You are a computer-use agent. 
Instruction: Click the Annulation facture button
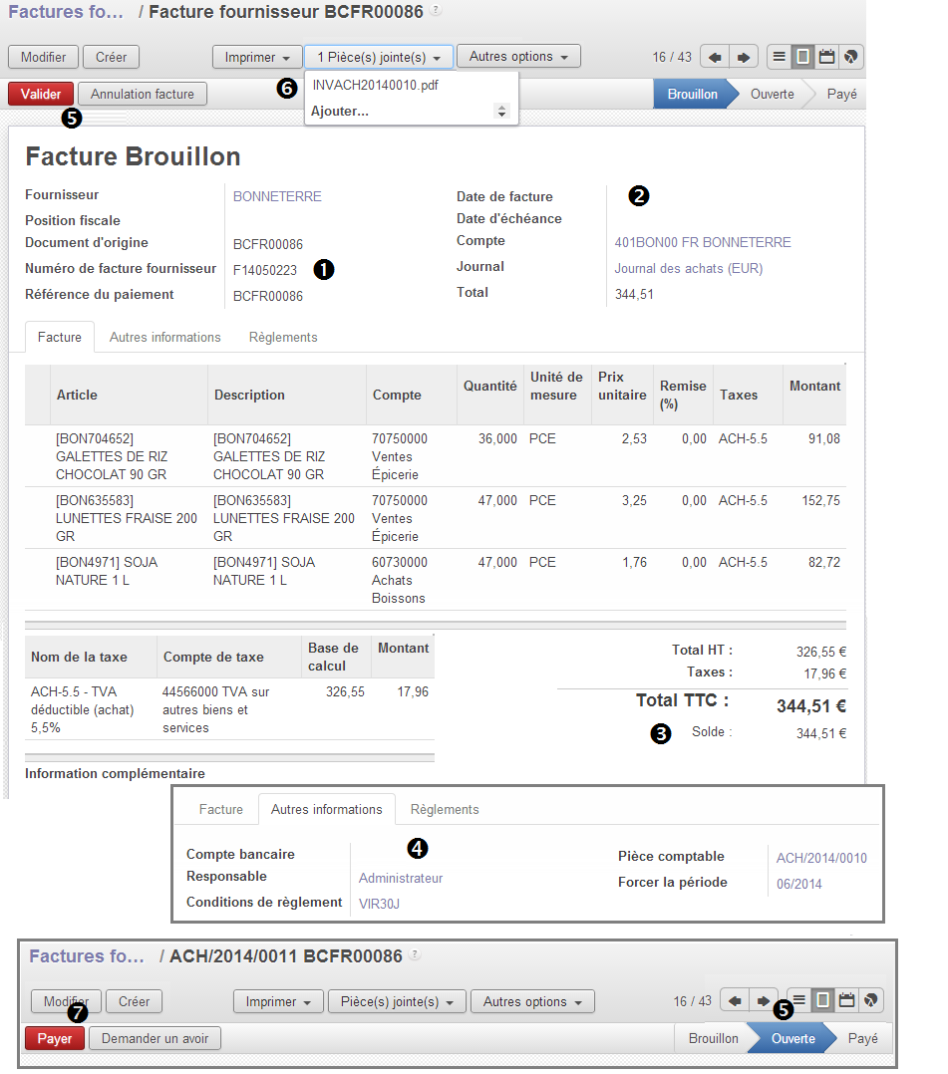(x=143, y=94)
